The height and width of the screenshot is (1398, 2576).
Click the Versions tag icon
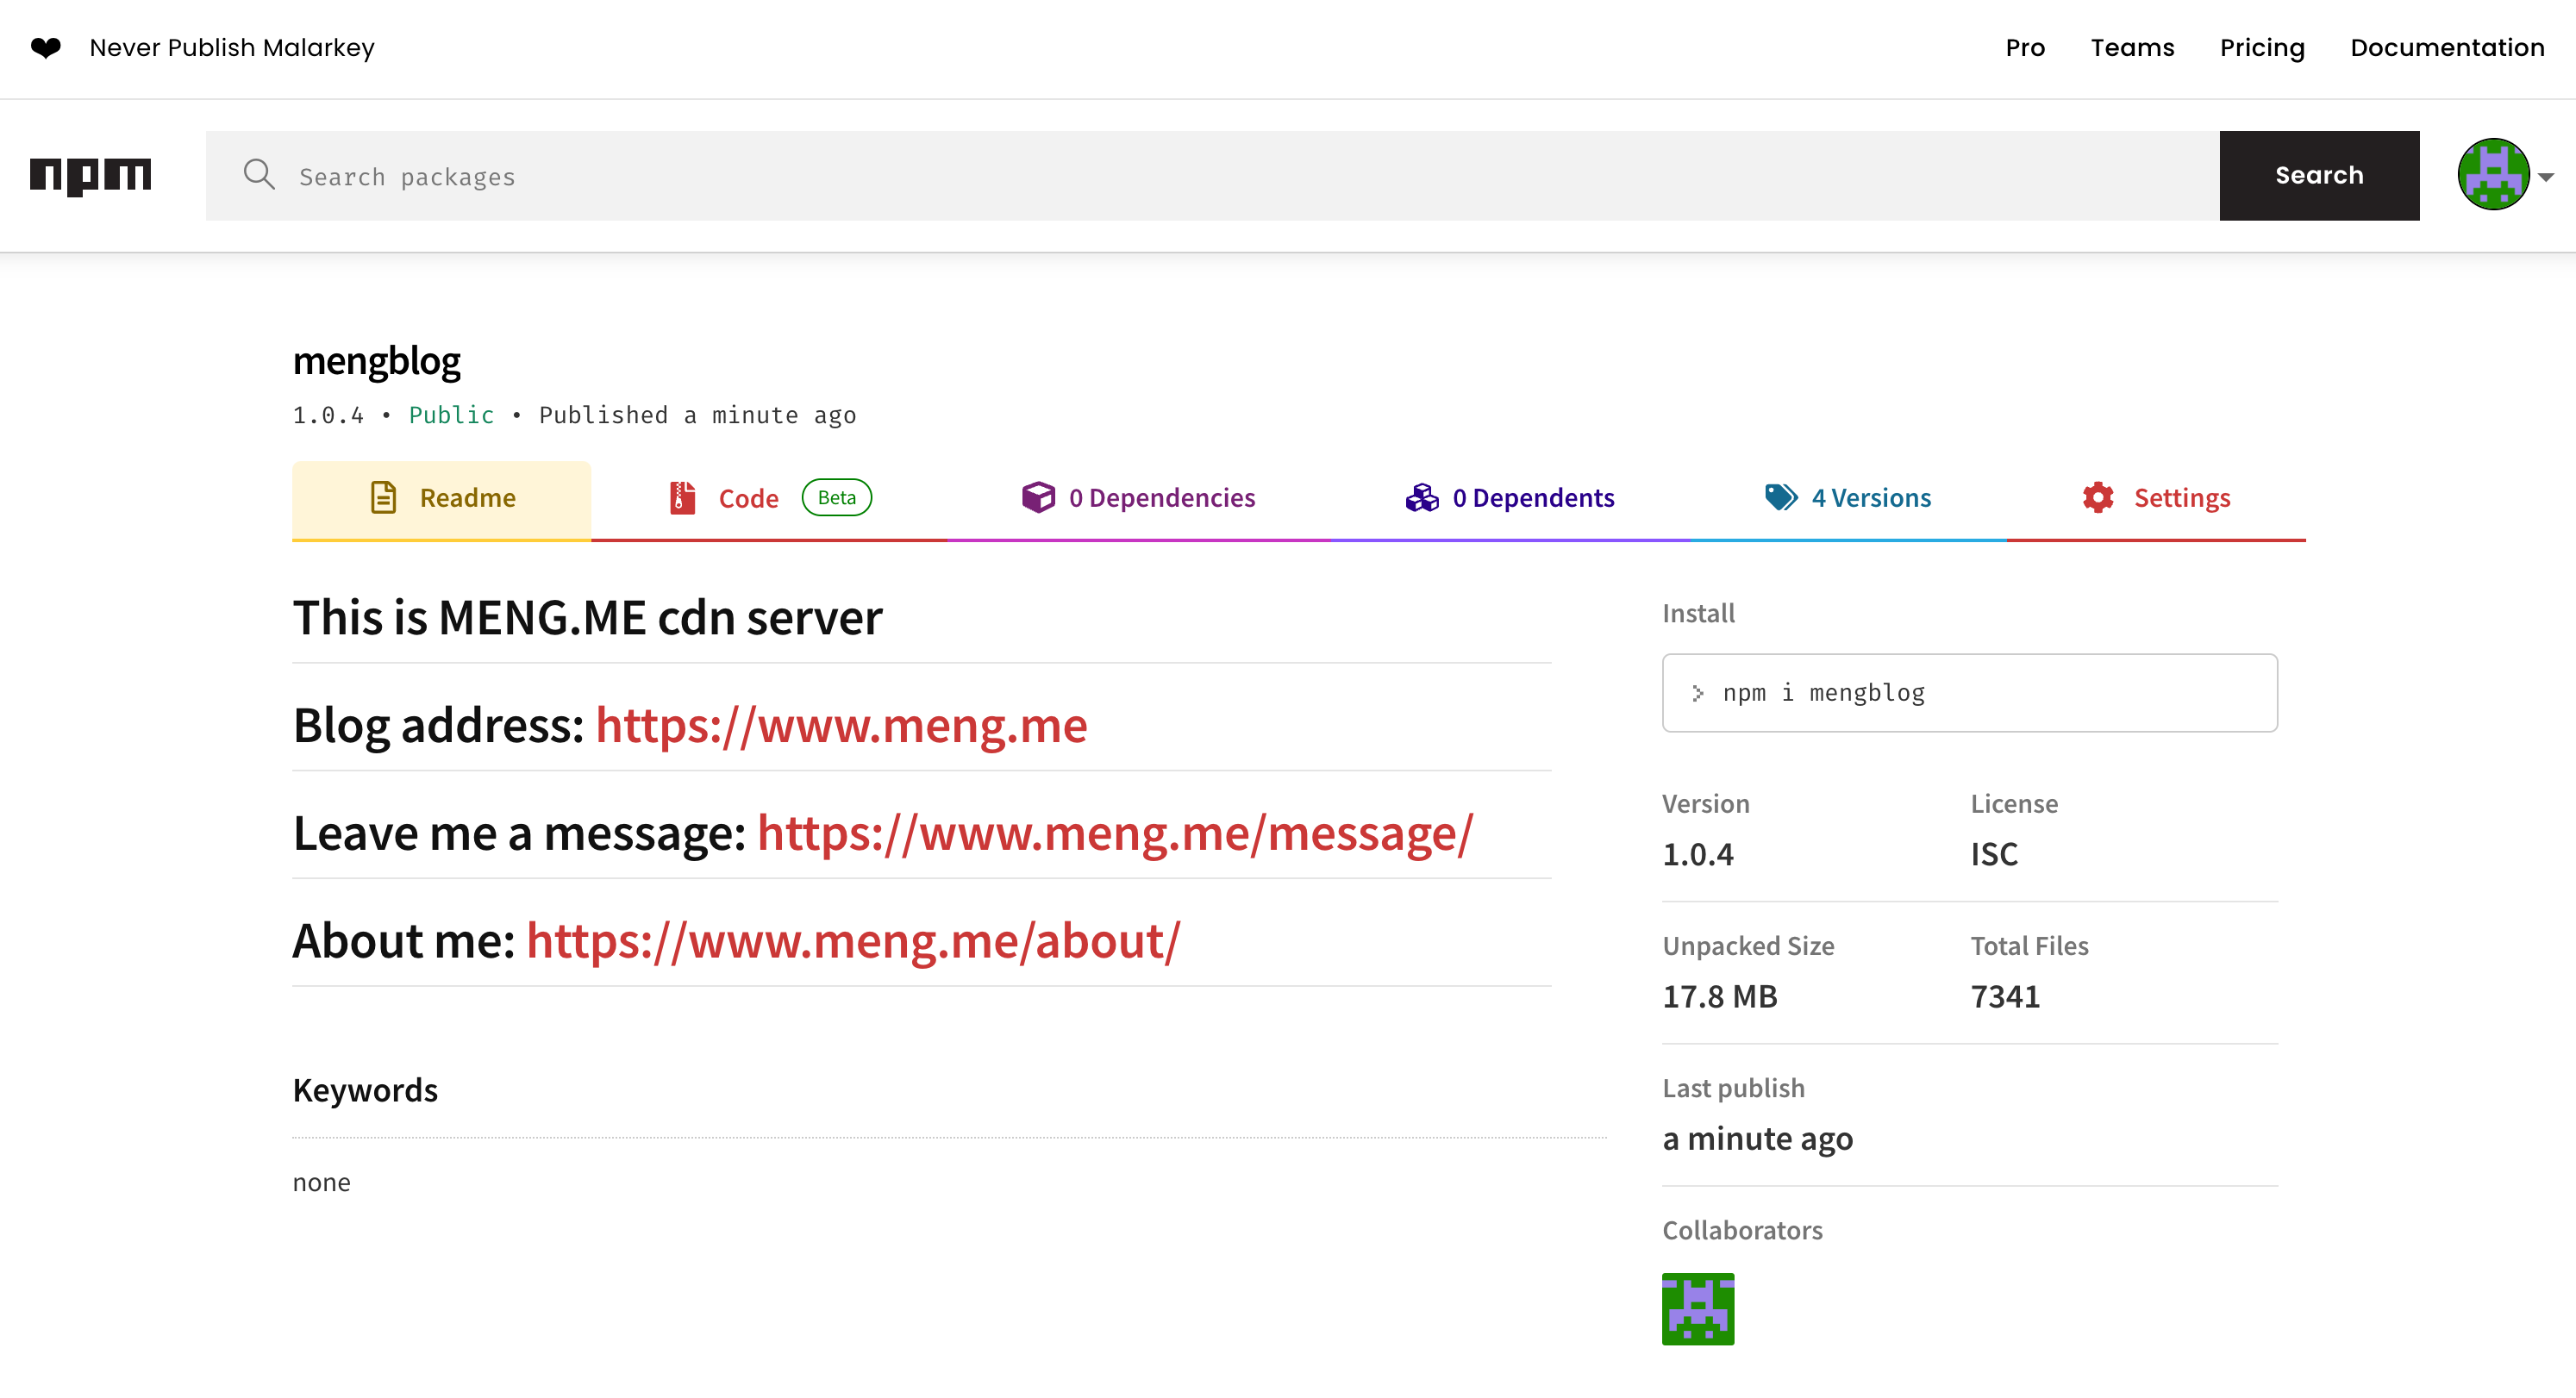tap(1781, 497)
